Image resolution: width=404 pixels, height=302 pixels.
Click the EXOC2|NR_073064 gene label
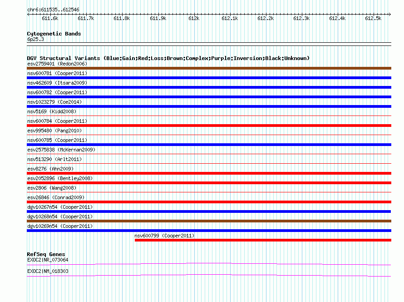coord(48,260)
